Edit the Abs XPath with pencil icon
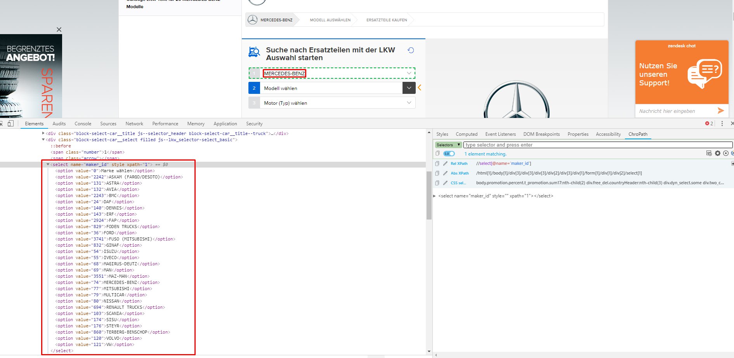Screen dimensions: 734x358 445,173
